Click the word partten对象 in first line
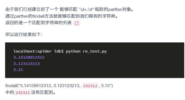This screenshot has height=100, width=185. (x=120, y=9)
